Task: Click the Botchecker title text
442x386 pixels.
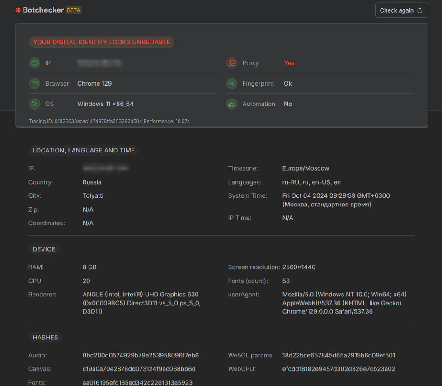Action: [43, 10]
